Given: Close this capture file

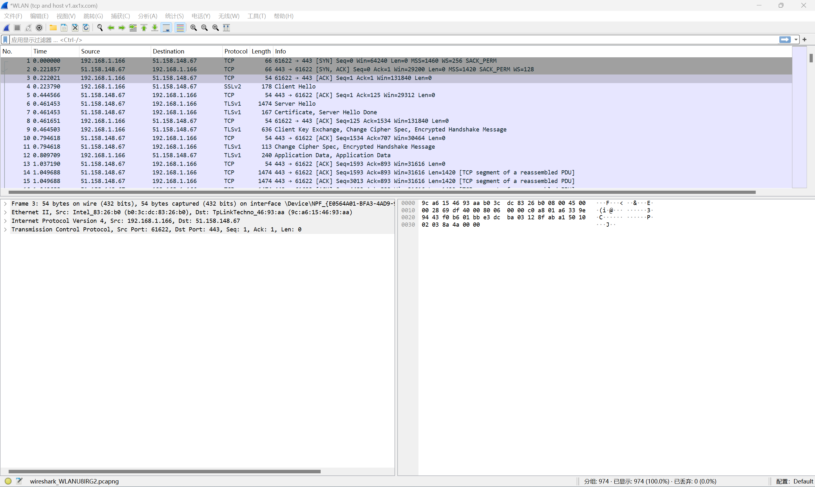Looking at the screenshot, I should (x=75, y=28).
